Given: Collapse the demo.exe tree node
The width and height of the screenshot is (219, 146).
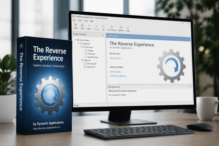Looking at the screenshot, I should 81,47.
